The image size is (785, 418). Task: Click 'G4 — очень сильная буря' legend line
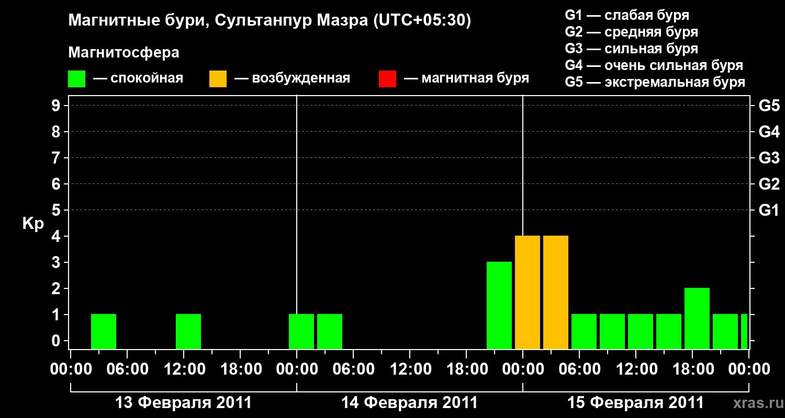tap(654, 65)
